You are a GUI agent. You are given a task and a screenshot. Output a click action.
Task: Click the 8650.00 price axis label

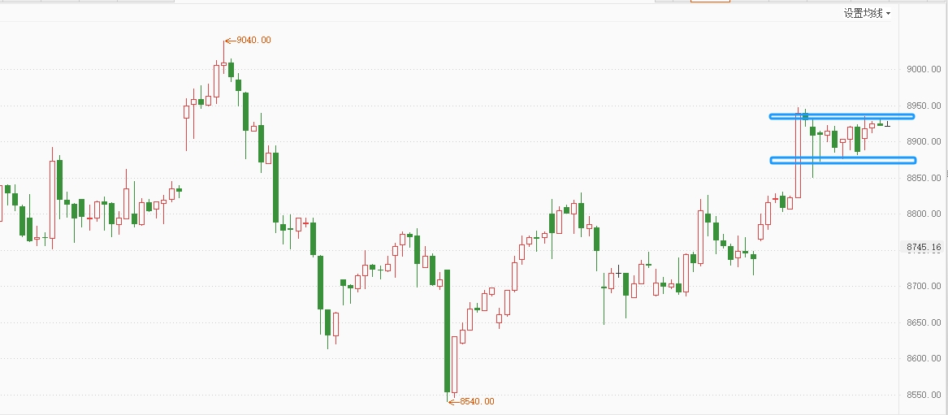pos(924,322)
